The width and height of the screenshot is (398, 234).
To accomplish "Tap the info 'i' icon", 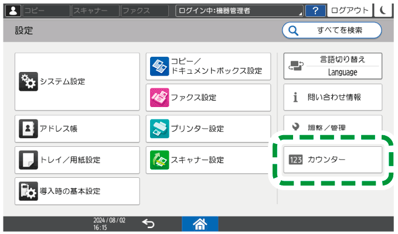I will tap(295, 97).
